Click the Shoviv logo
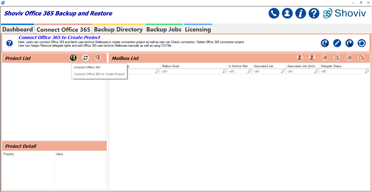This screenshot has width=372, height=192. pos(344,13)
